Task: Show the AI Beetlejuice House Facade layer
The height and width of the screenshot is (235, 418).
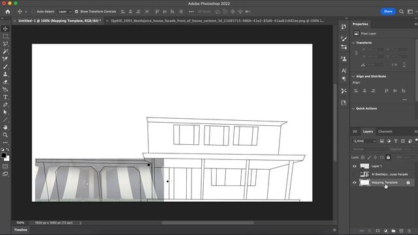Action: click(x=355, y=174)
